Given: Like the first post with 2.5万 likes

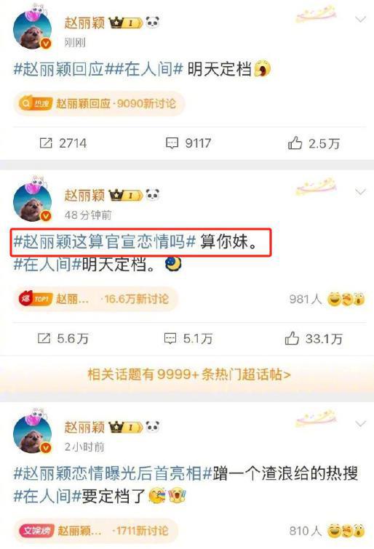Looking at the screenshot, I should click(314, 143).
